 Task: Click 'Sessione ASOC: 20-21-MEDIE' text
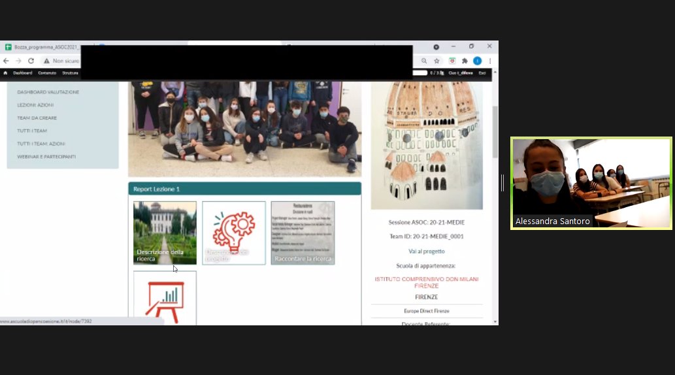point(427,223)
